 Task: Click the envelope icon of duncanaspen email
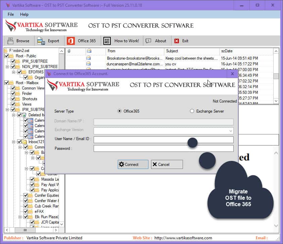(x=88, y=64)
